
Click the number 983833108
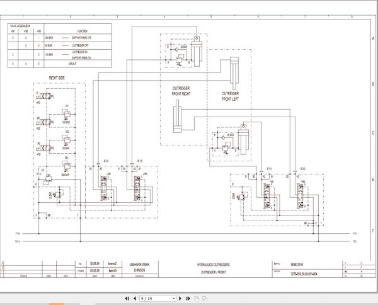pyautogui.click(x=297, y=265)
